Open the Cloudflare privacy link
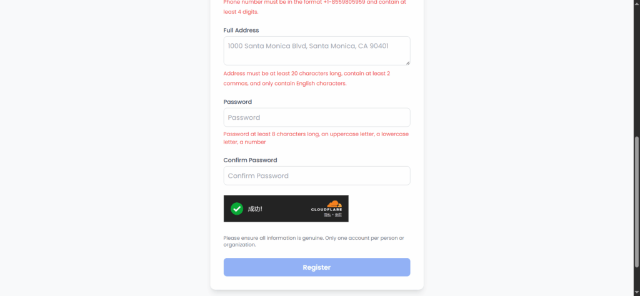This screenshot has height=296, width=640. [x=327, y=215]
